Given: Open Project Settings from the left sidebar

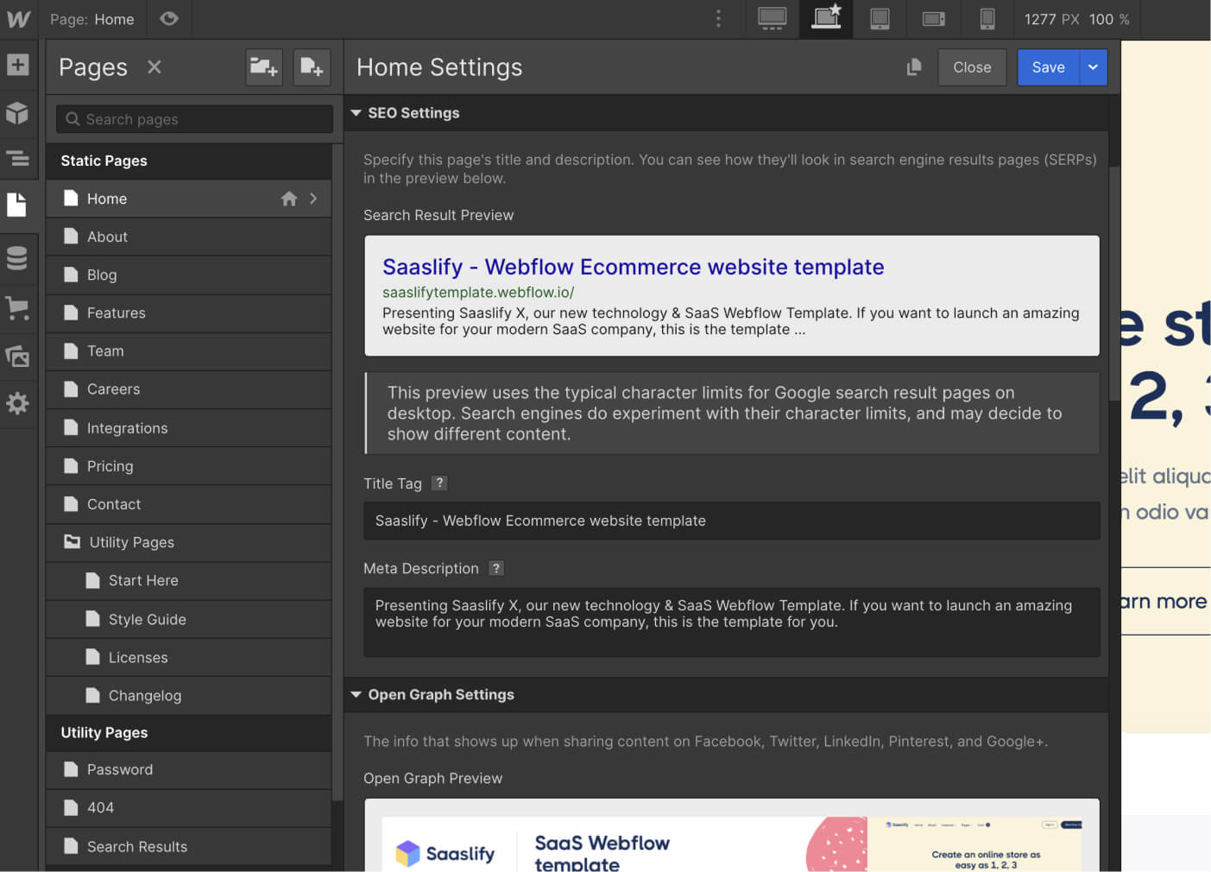Looking at the screenshot, I should tap(19, 403).
